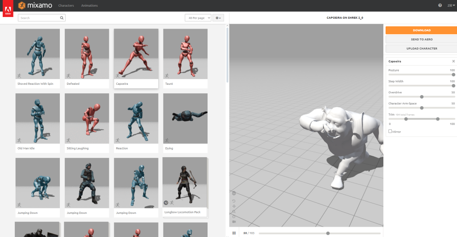457x237 pixels.
Task: Click the search magnifier icon
Action: (x=62, y=18)
